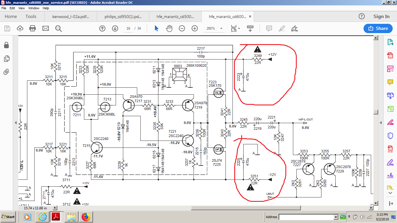Click the page number input field
Image resolution: width=397 pixels, height=223 pixels.
click(128, 28)
